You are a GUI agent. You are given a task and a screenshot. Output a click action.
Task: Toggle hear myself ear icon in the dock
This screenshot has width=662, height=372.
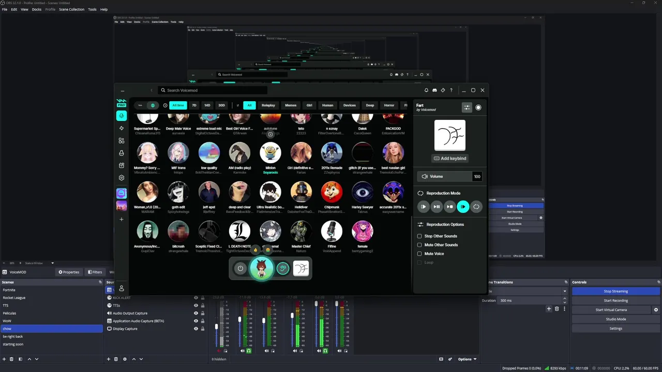pos(282,268)
